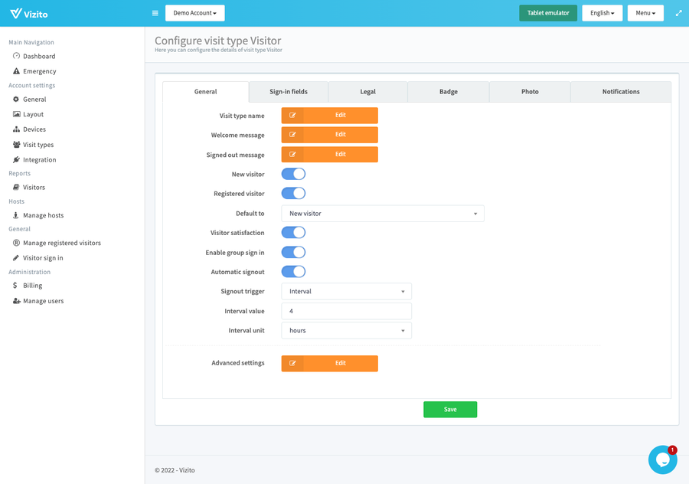Image resolution: width=689 pixels, height=484 pixels.
Task: Switch to the Sign-in fields tab
Action: (x=289, y=92)
